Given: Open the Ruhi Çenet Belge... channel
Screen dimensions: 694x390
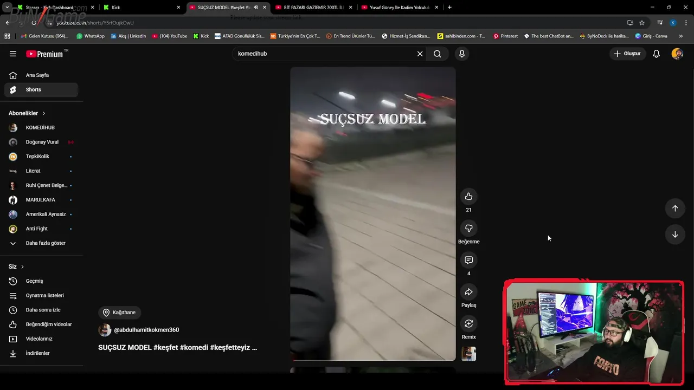Looking at the screenshot, I should [x=41, y=185].
